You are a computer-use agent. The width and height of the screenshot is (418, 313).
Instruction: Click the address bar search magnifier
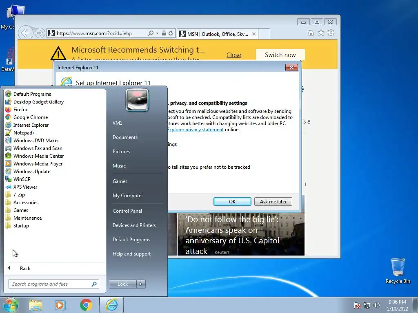click(x=151, y=33)
